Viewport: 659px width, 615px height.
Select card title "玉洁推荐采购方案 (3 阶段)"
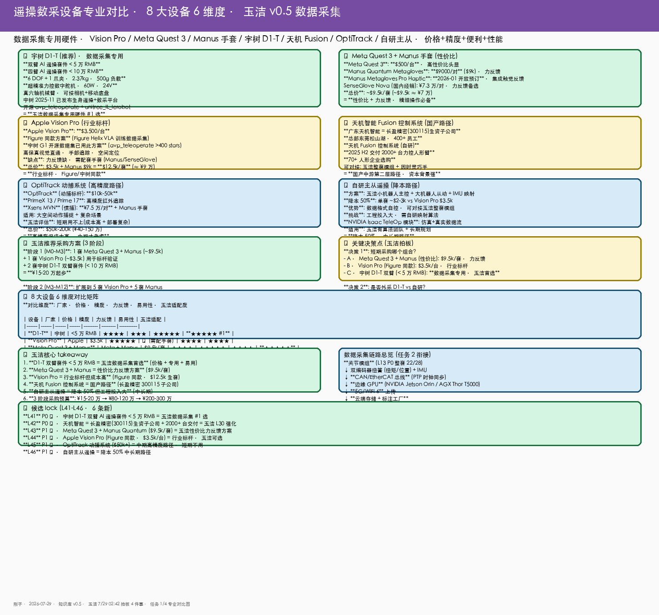(68, 243)
